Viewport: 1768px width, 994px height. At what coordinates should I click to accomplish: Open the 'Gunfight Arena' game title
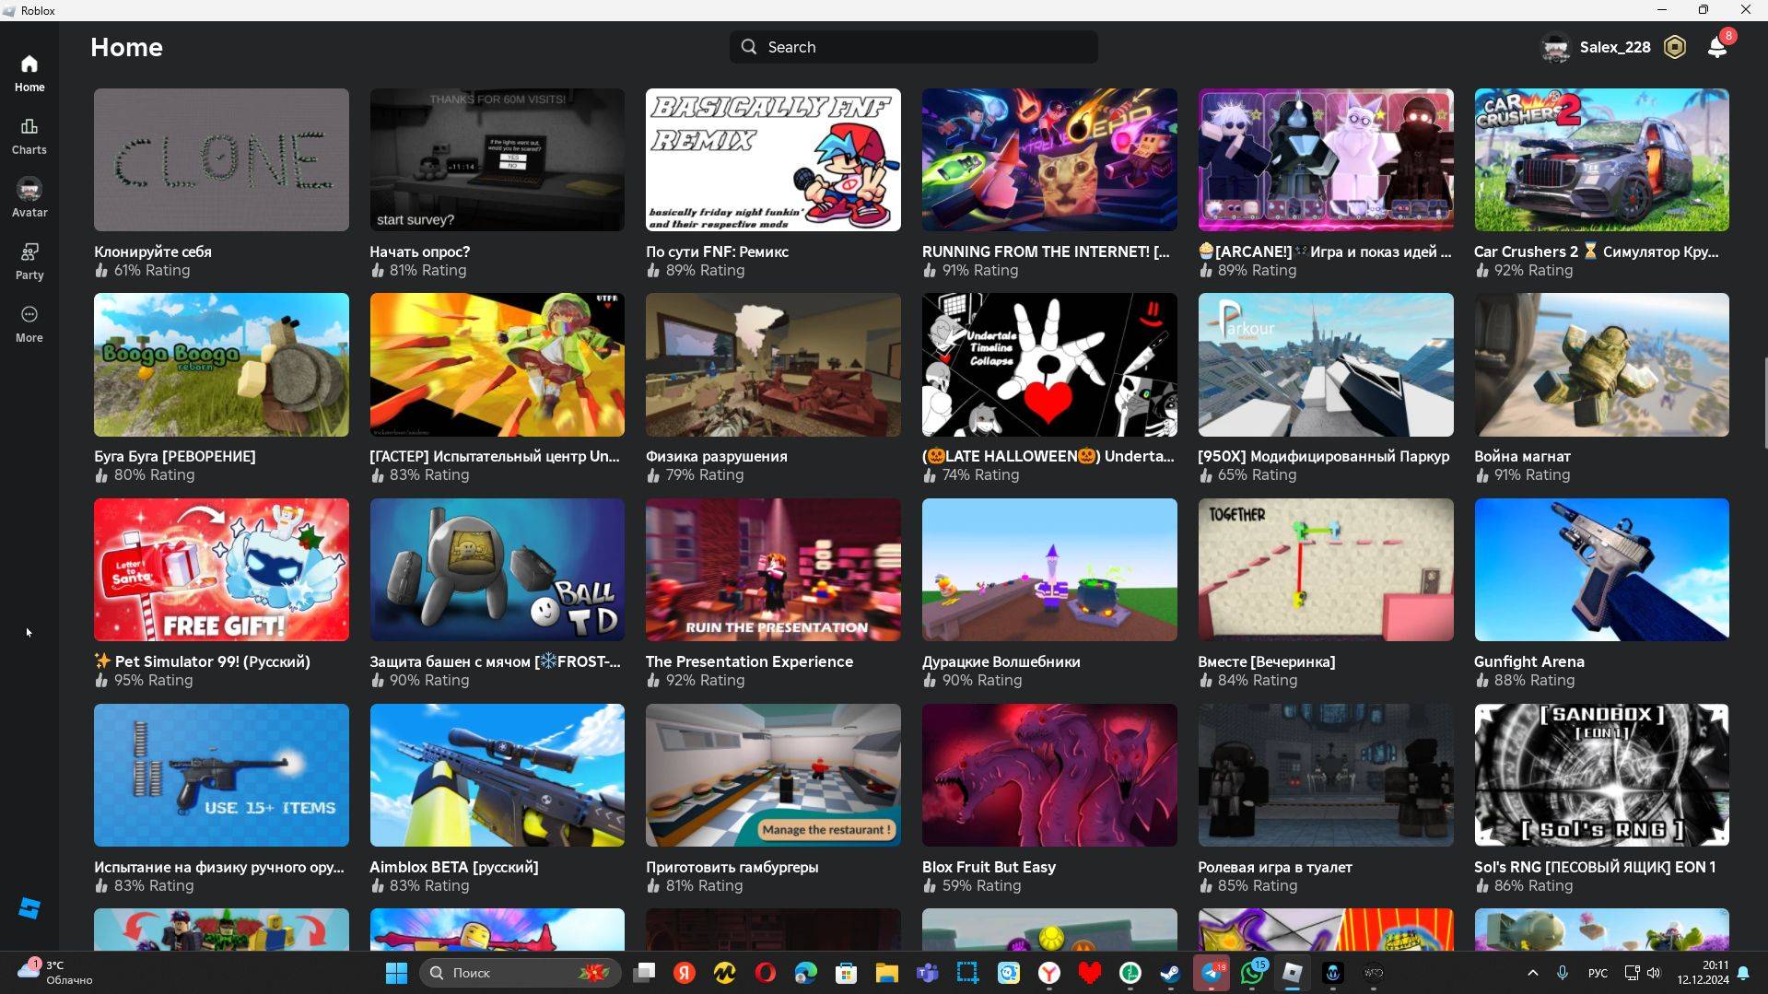1529,662
